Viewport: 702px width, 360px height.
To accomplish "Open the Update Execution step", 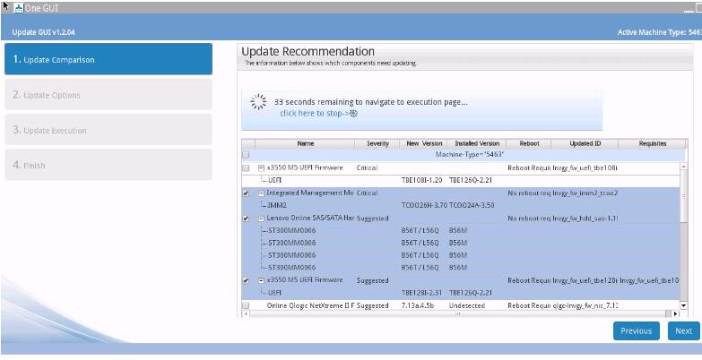I will [x=108, y=130].
